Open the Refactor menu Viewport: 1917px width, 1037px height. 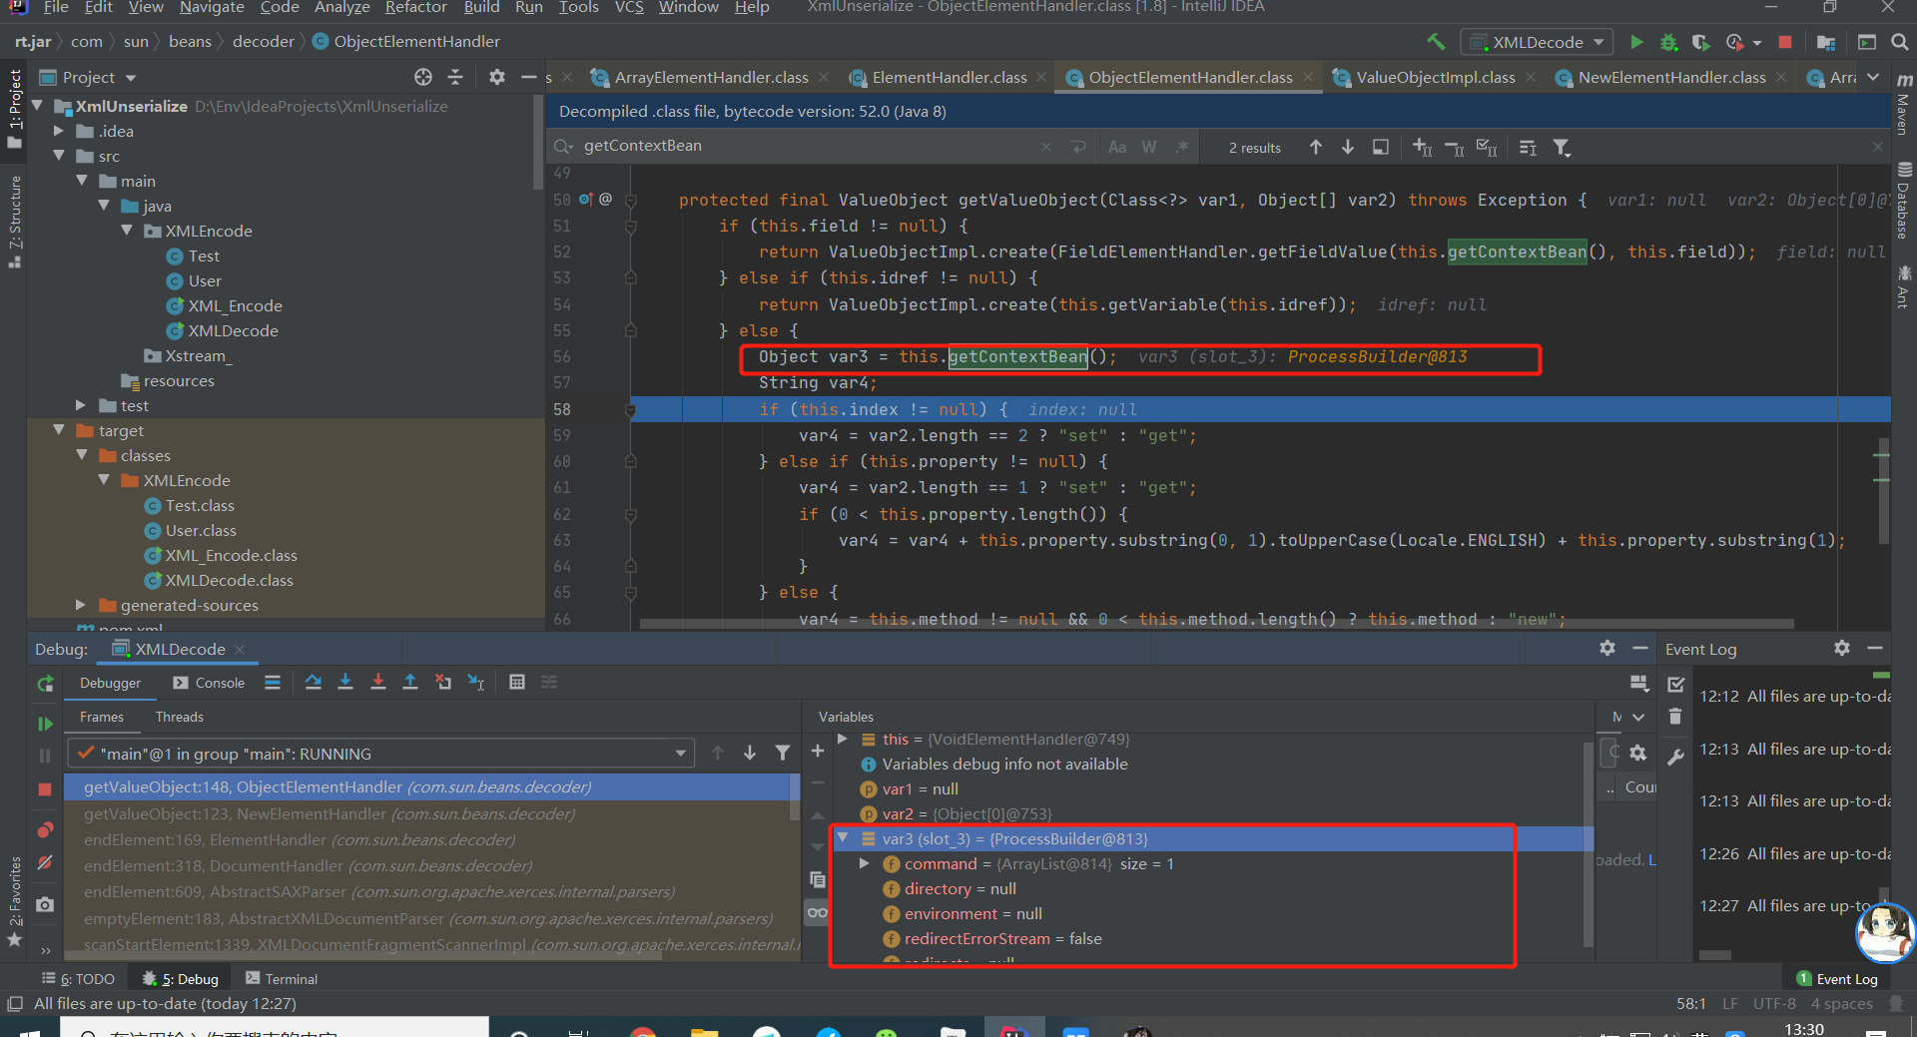click(x=415, y=8)
